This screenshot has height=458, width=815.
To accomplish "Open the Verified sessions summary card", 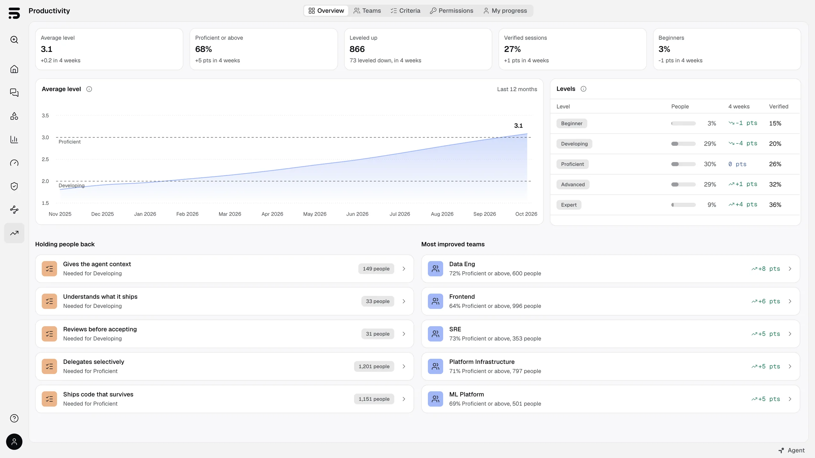I will [572, 49].
